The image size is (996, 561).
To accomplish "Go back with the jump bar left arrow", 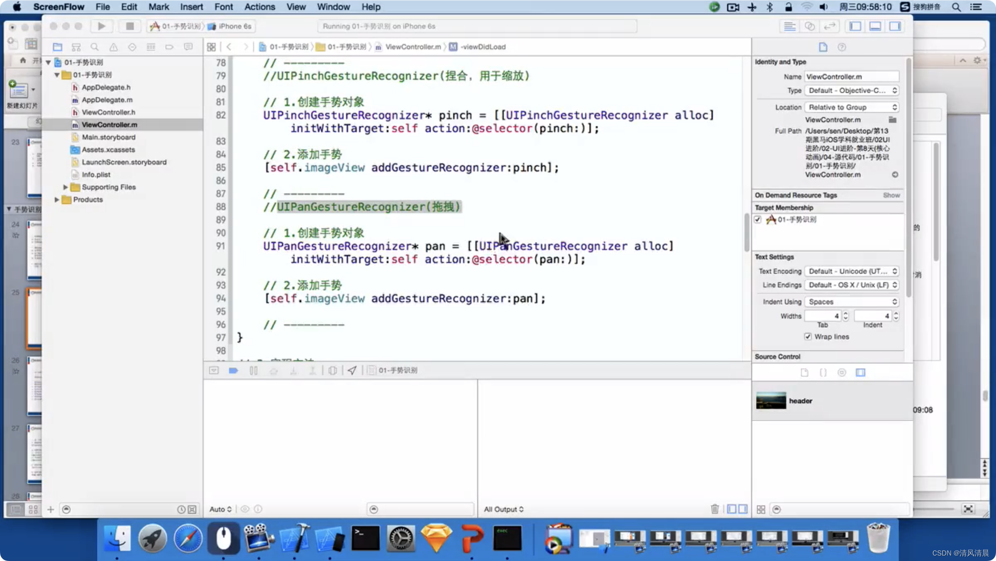I will click(x=229, y=47).
